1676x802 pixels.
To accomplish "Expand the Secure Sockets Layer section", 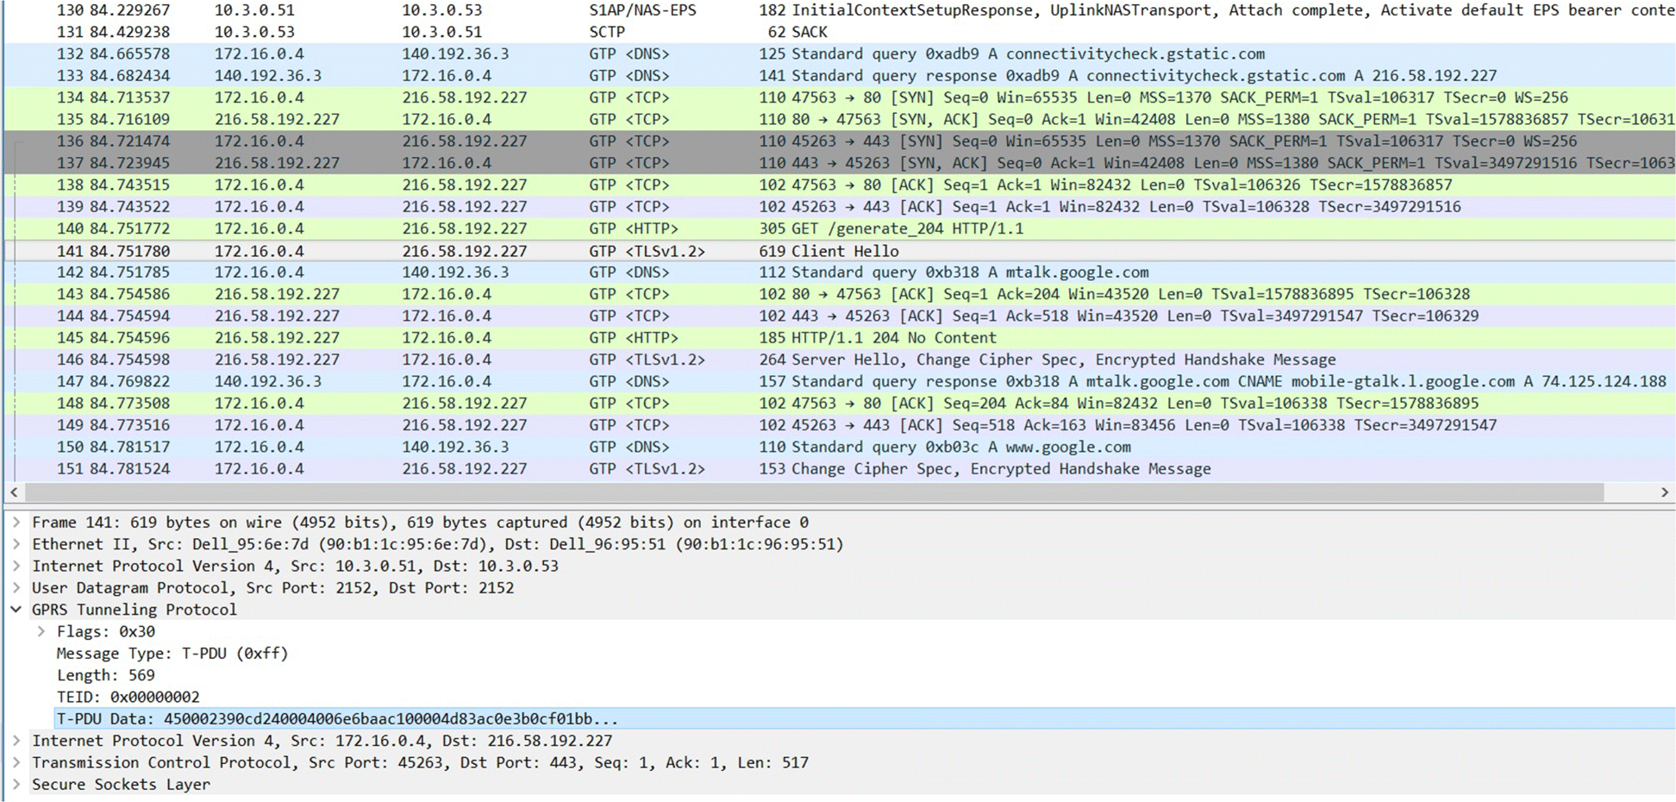I will tap(16, 784).
